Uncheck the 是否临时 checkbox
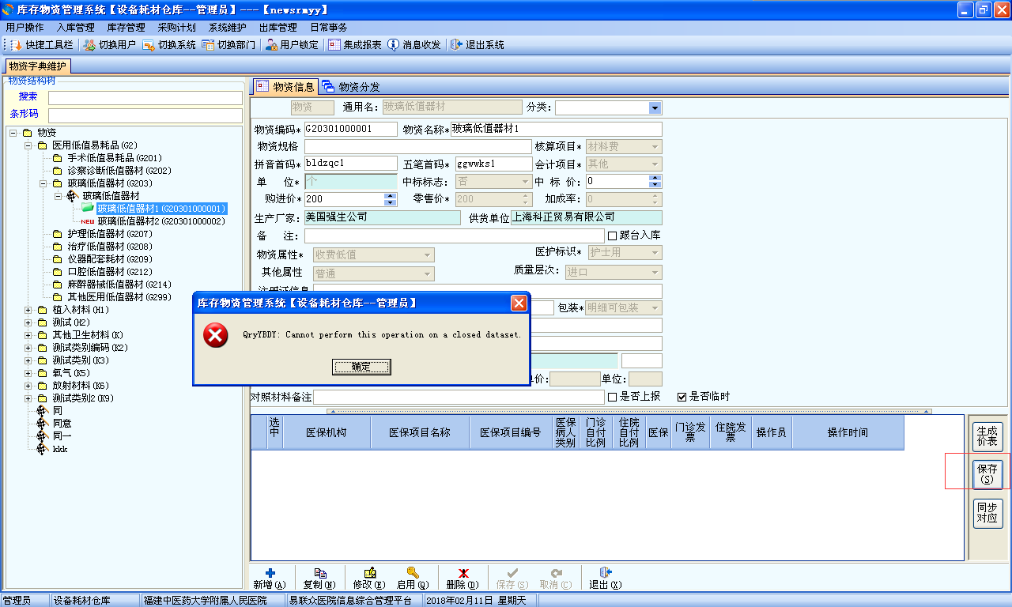 pyautogui.click(x=682, y=397)
